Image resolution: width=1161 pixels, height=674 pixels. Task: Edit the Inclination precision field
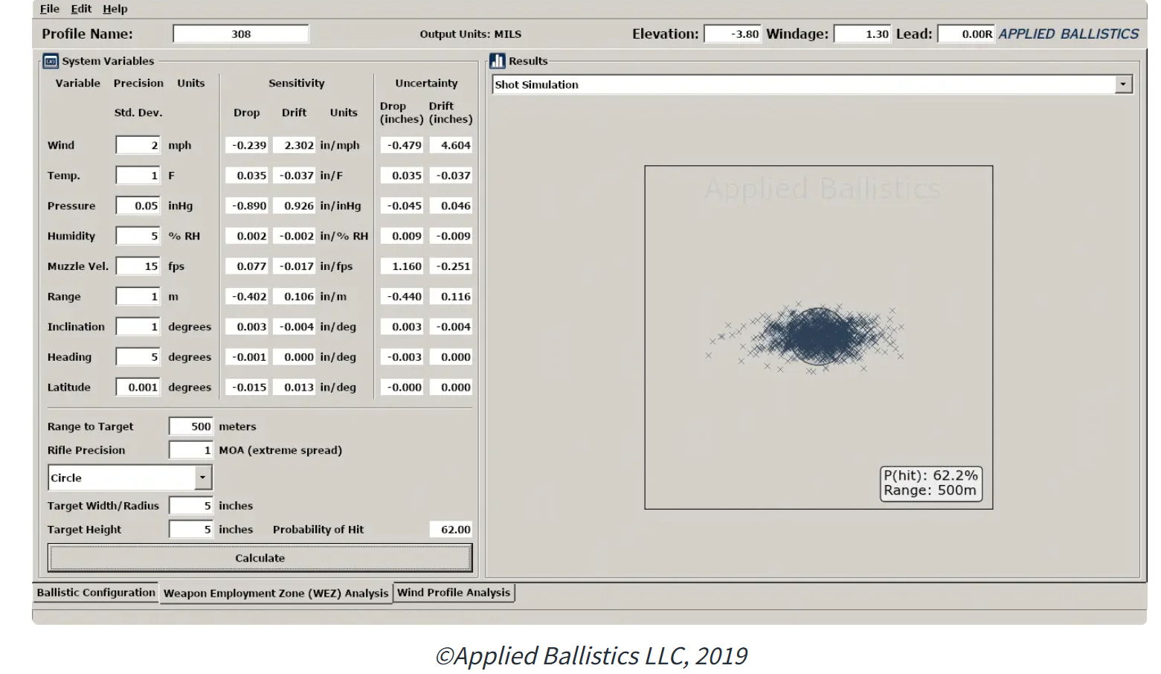pos(138,327)
